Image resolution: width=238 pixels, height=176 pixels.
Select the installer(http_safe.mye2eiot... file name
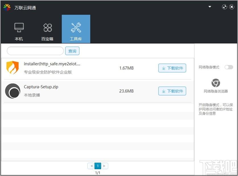point(52,64)
